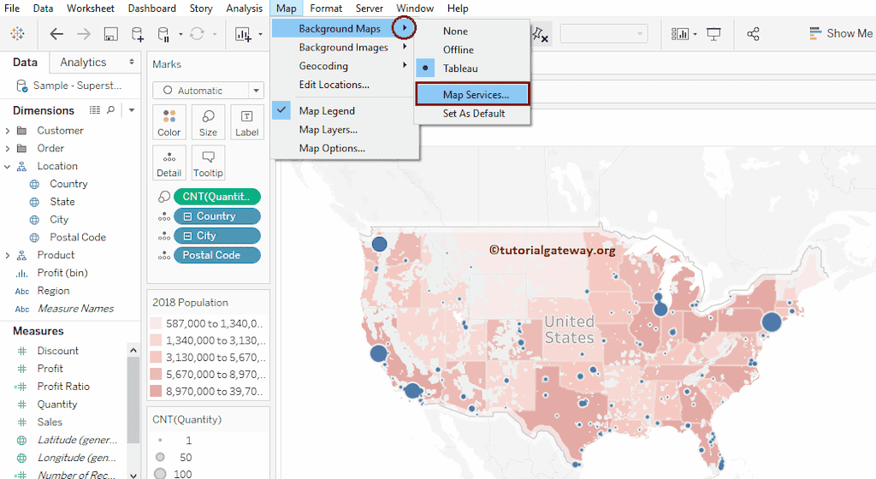Open the Data/Analytics pane switcher arrows
The image size is (876, 479).
tap(131, 62)
